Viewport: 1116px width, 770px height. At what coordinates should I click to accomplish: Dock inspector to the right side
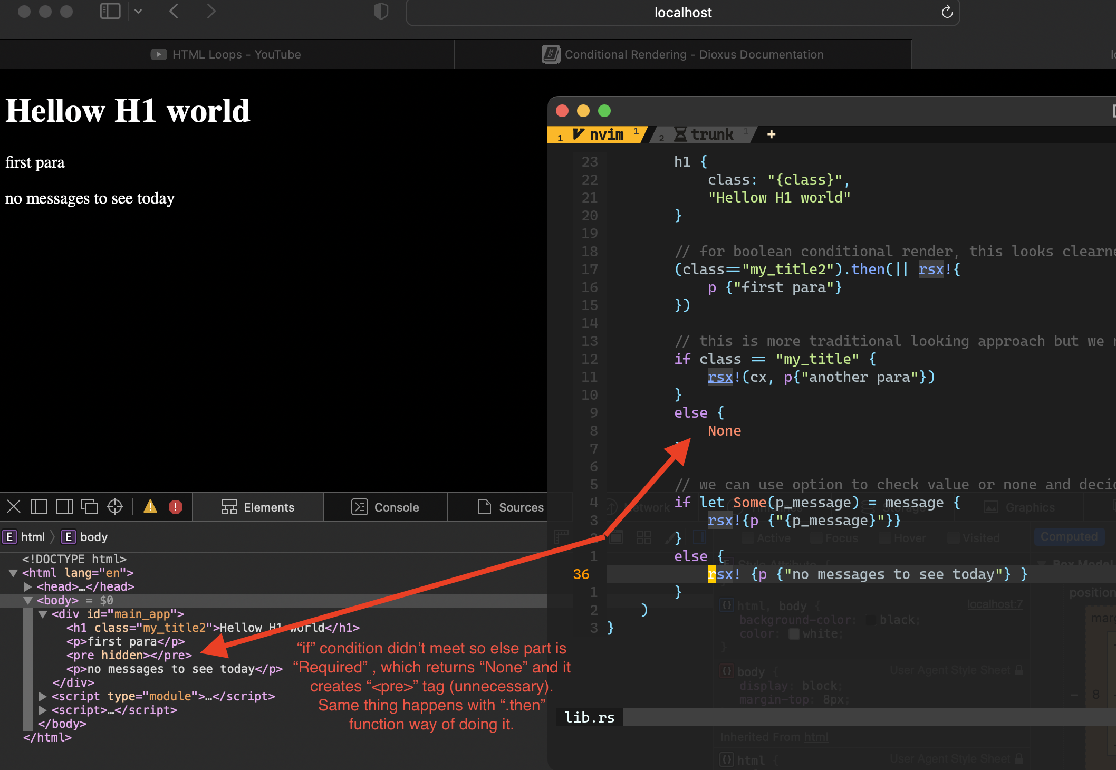pyautogui.click(x=64, y=507)
